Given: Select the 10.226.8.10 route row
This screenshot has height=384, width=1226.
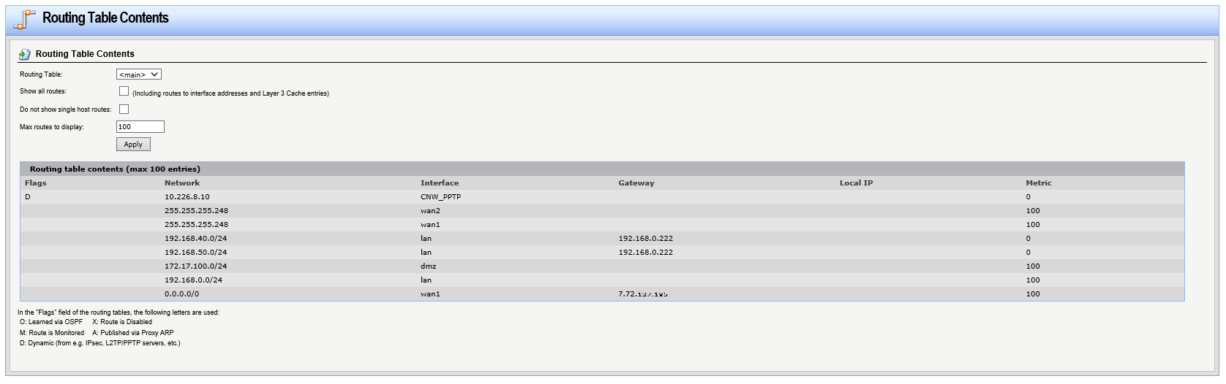Looking at the screenshot, I should coord(187,197).
